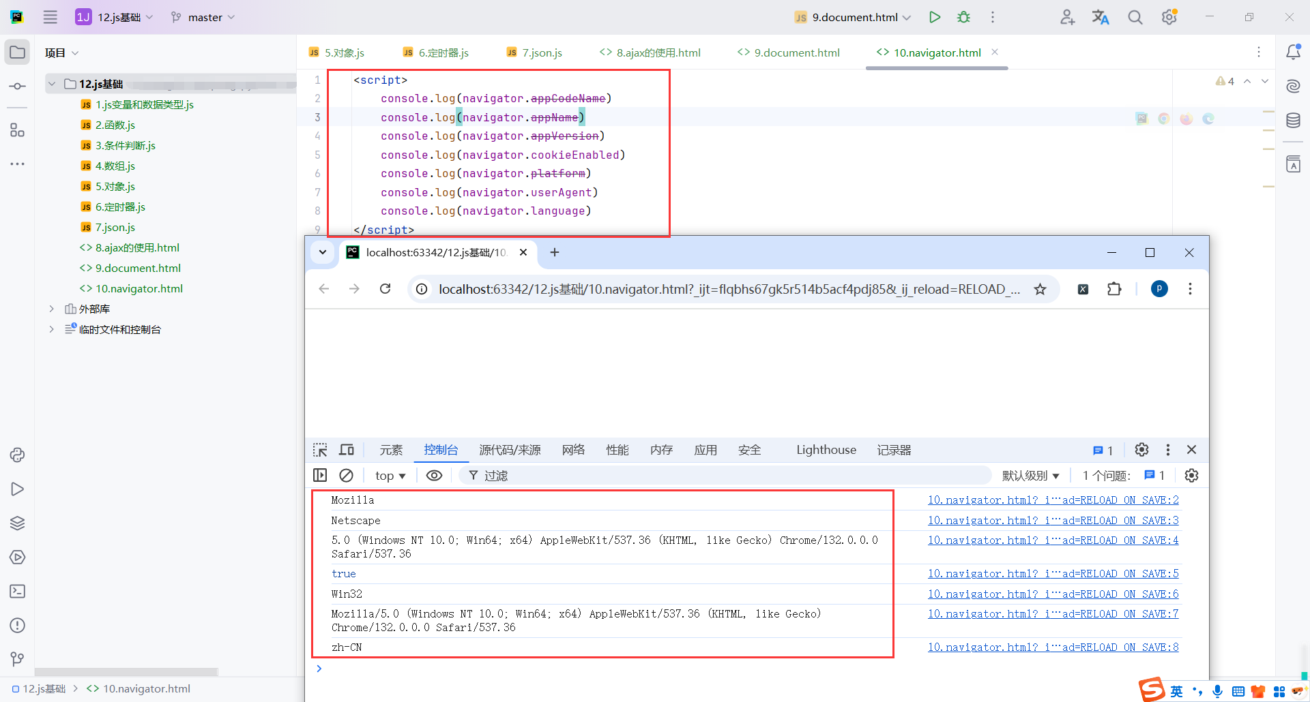Click the browser address bar URL

[729, 289]
